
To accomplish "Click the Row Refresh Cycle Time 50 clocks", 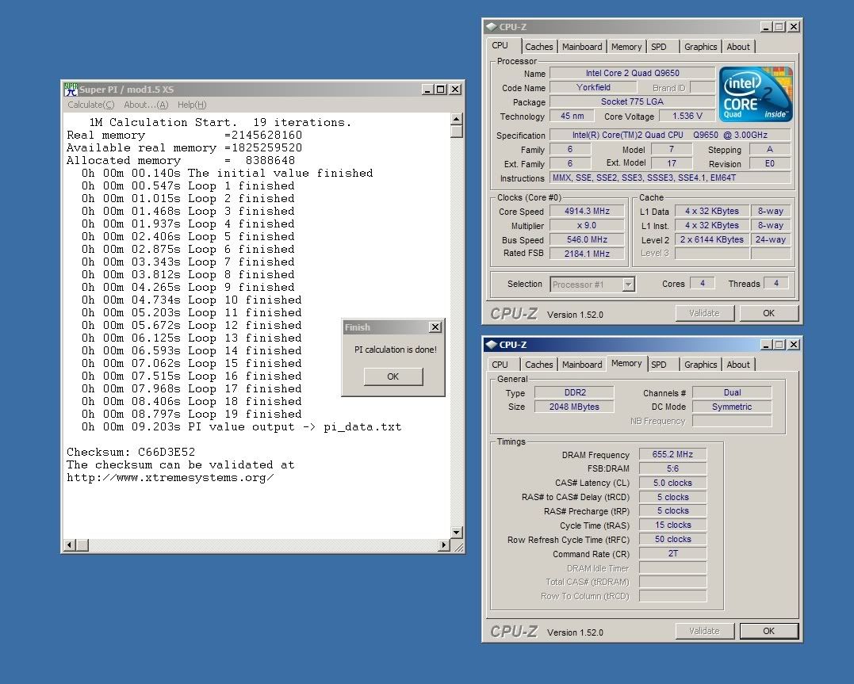I will pos(672,539).
